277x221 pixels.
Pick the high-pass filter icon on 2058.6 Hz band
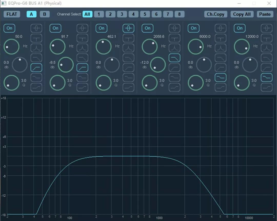click(x=174, y=68)
